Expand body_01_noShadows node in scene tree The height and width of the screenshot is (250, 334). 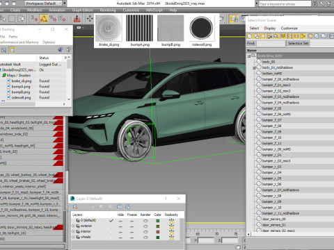254,67
